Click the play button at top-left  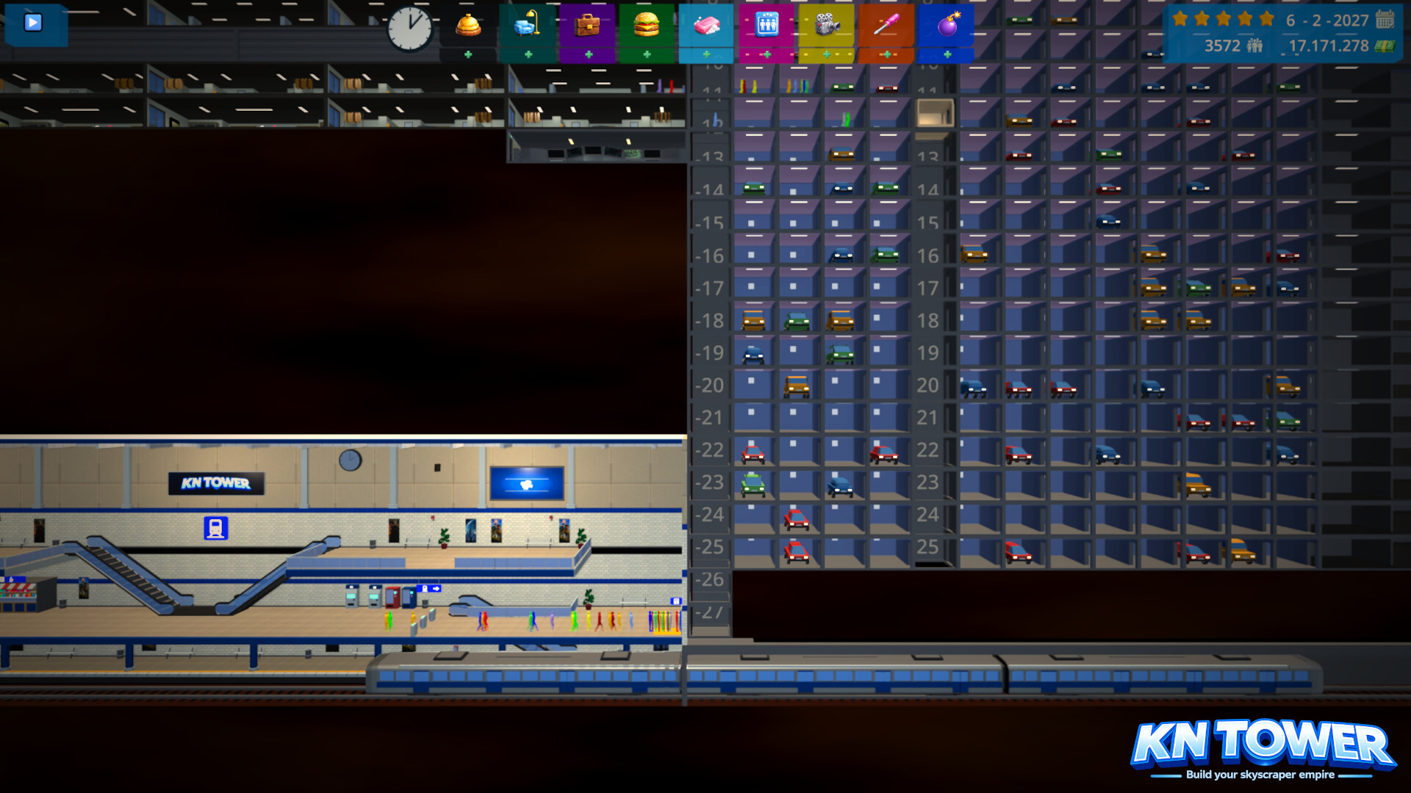pos(33,23)
